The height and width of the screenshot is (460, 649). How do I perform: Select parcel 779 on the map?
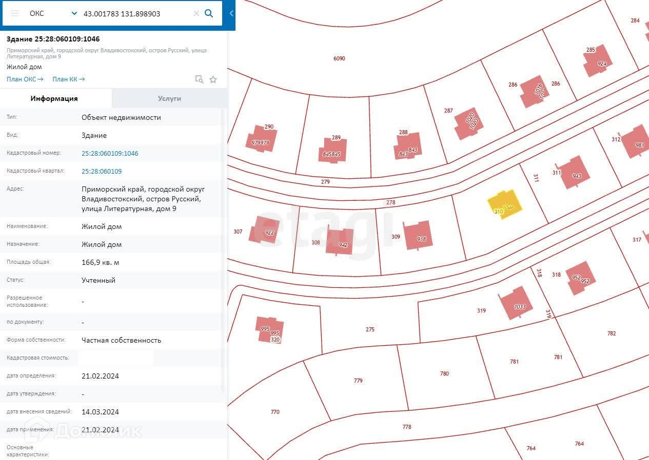(x=358, y=381)
